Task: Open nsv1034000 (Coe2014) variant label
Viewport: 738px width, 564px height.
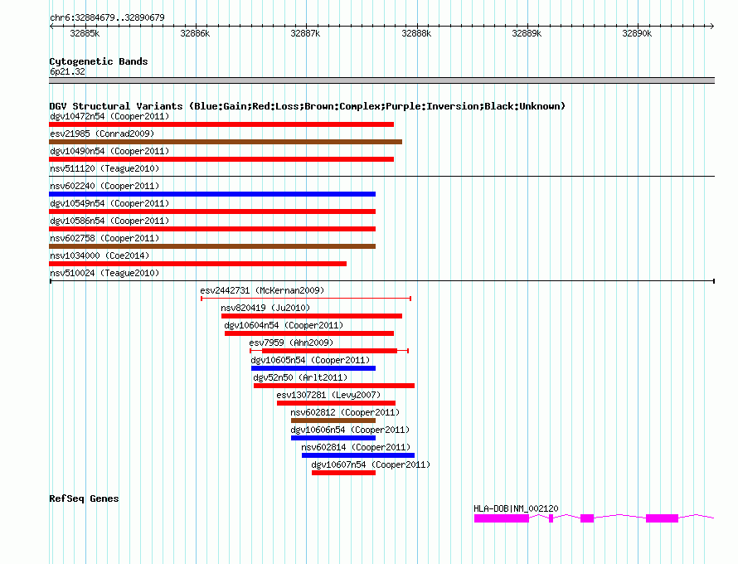Action: point(100,255)
